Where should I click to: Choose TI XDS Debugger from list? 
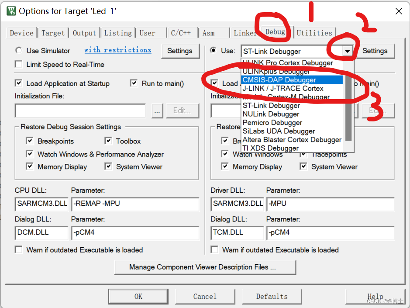click(292, 148)
